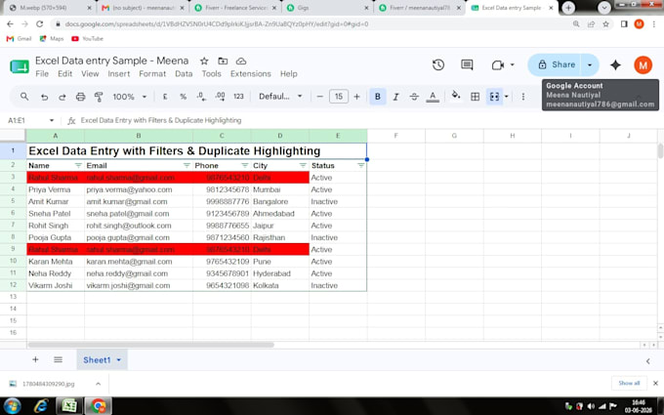Open the Extensions menu
This screenshot has width=664, height=415.
tap(251, 73)
